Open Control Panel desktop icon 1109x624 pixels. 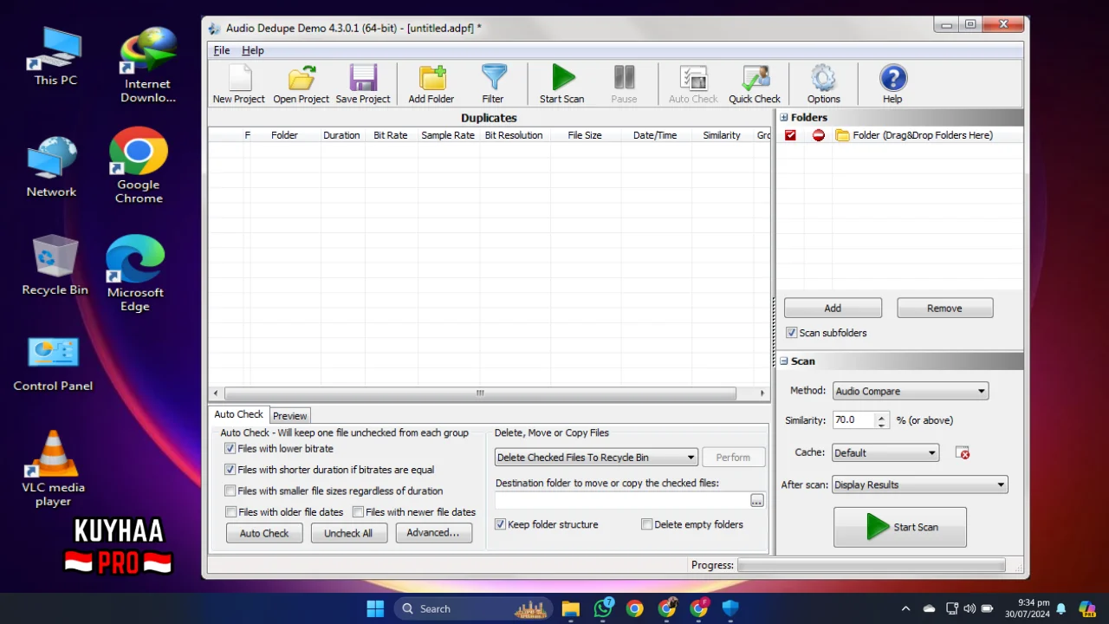pyautogui.click(x=53, y=364)
